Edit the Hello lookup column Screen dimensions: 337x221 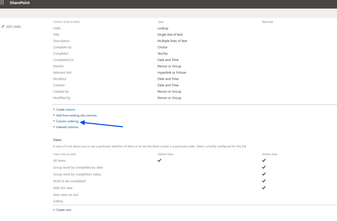click(x=57, y=28)
